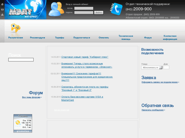Open news about Базовый 1 и Базовый 2
The image size is (185, 138).
(85, 88)
